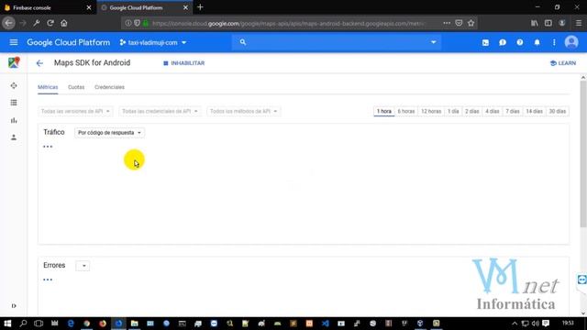Select the Google Cloud Platform browser tab

144,7
